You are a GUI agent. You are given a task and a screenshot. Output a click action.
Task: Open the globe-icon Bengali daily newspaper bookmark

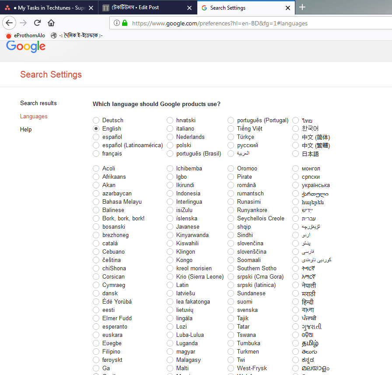pos(77,35)
